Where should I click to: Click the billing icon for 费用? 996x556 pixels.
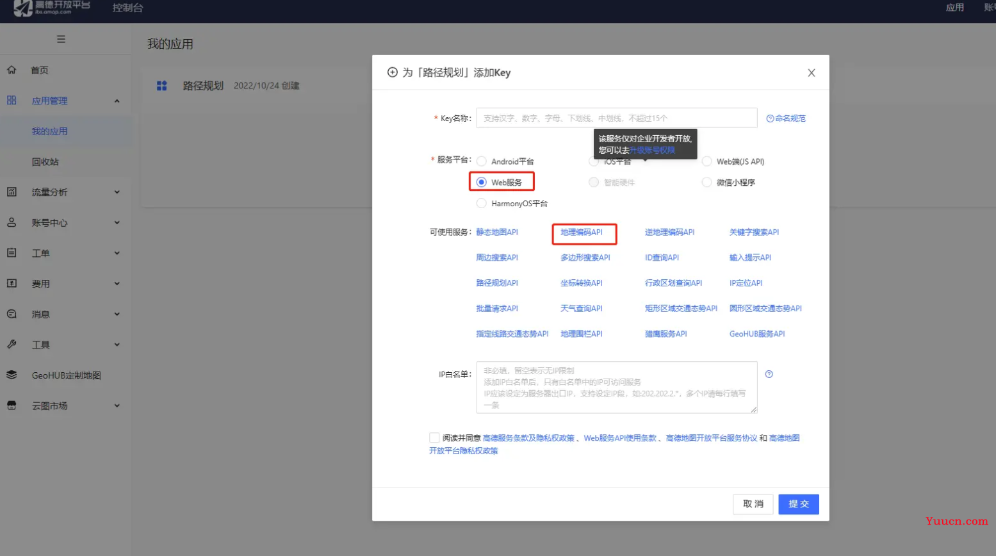(12, 283)
